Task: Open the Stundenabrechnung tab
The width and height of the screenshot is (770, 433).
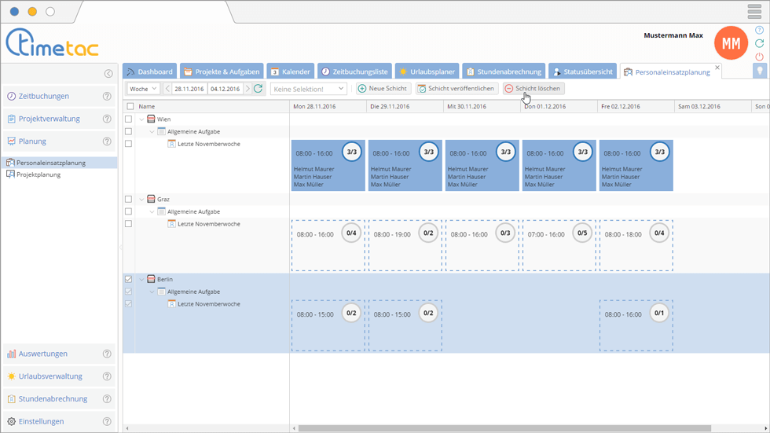Action: 503,72
